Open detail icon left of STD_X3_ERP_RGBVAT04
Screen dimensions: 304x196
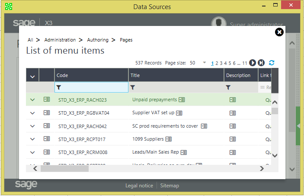pyautogui.click(x=47, y=112)
